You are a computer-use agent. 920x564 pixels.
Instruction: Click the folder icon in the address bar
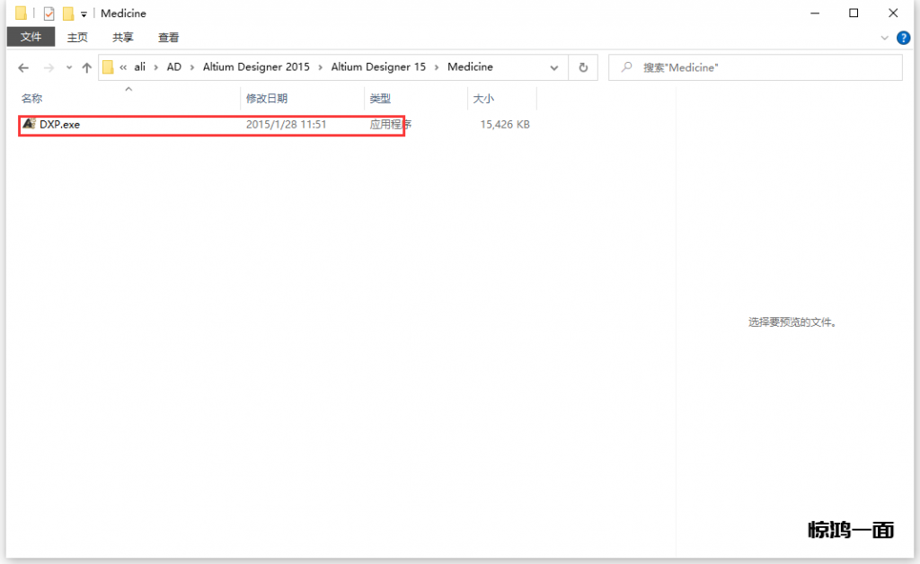108,67
